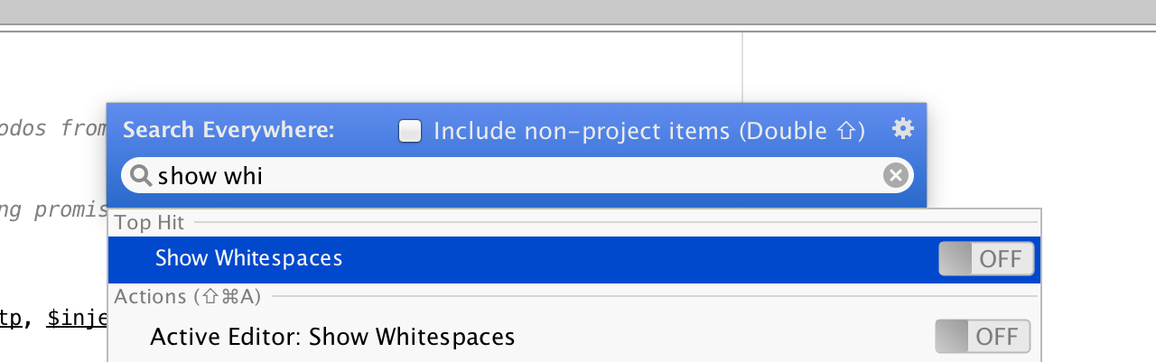Click the underlined $inje code reference

point(78,318)
